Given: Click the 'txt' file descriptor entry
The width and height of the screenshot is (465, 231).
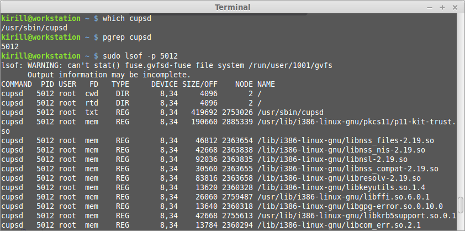Looking at the screenshot, I should pos(92,113).
